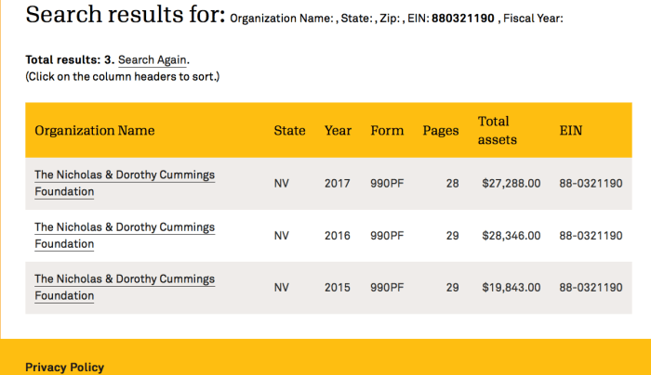Image resolution: width=651 pixels, height=375 pixels.
Task: Open the Privacy Policy link
Action: coord(64,368)
